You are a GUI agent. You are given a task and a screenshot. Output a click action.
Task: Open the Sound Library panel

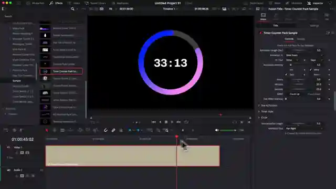[x=96, y=3]
